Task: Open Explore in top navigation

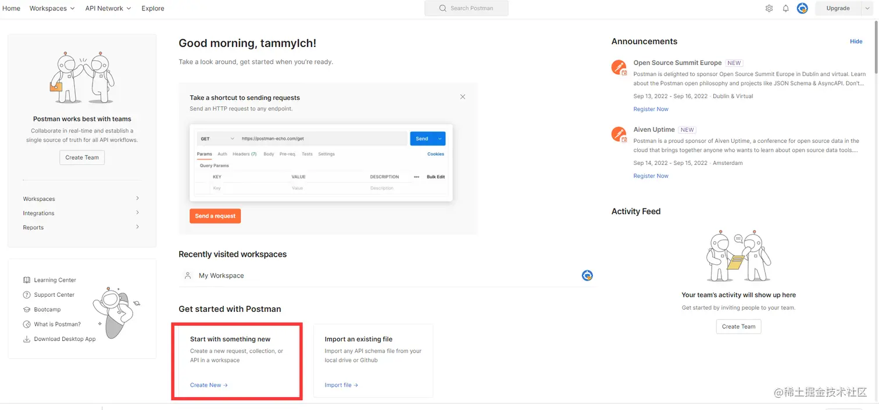Action: [x=153, y=8]
